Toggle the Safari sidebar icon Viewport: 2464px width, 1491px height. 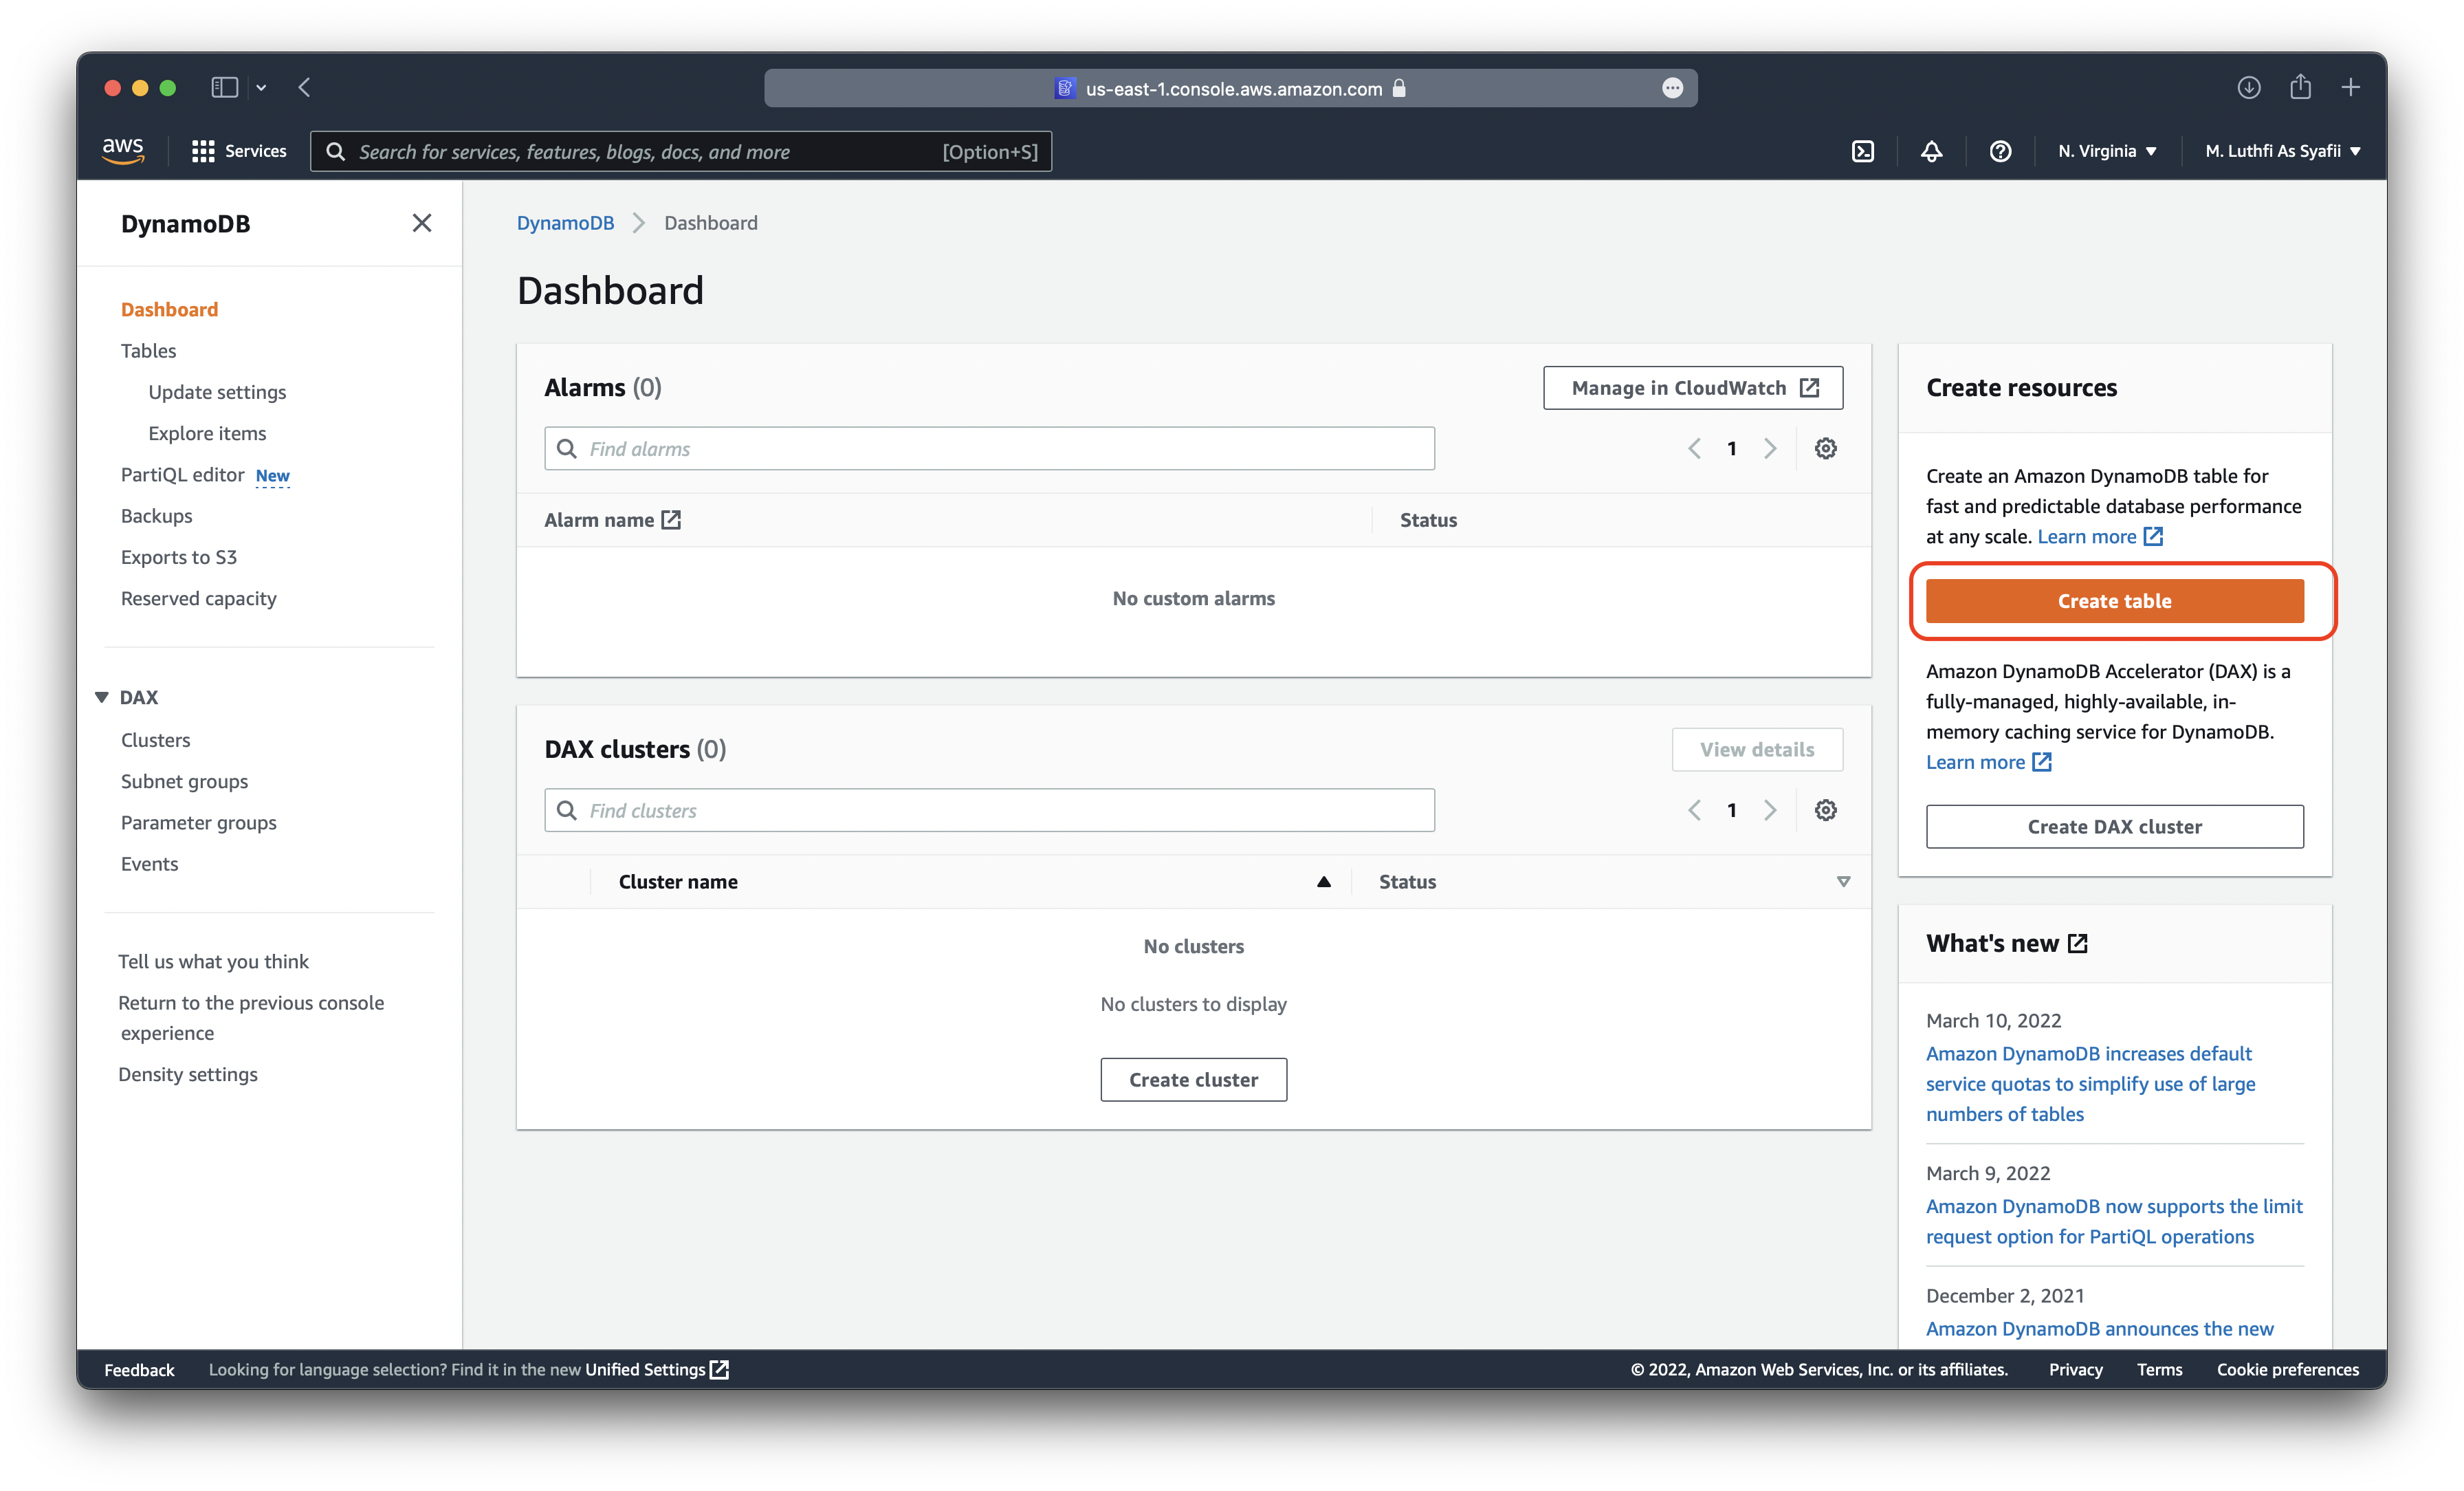(x=224, y=87)
